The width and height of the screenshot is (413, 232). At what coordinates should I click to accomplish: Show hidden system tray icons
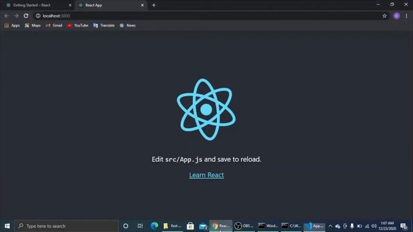tap(330, 226)
